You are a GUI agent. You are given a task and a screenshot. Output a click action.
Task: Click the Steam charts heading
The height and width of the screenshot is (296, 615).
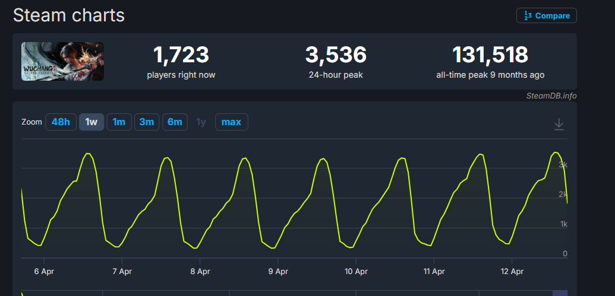pos(69,15)
